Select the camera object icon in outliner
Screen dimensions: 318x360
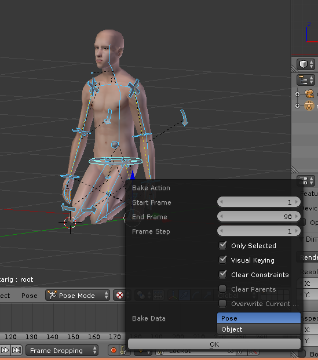click(x=309, y=94)
